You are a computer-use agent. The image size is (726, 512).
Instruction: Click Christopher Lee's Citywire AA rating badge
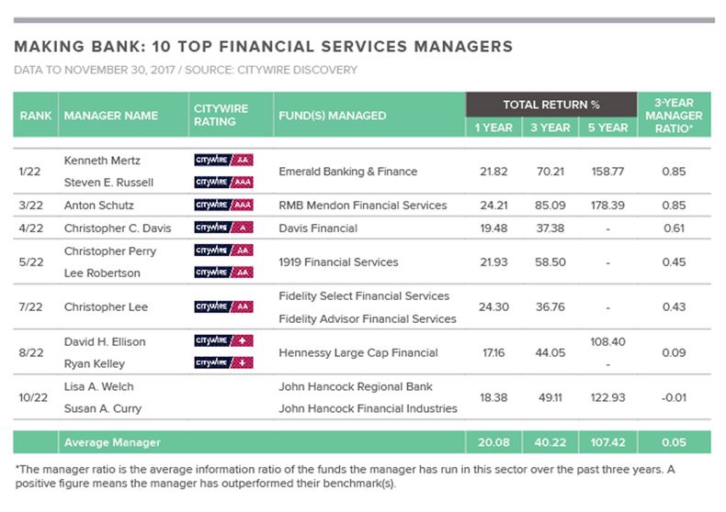click(223, 306)
